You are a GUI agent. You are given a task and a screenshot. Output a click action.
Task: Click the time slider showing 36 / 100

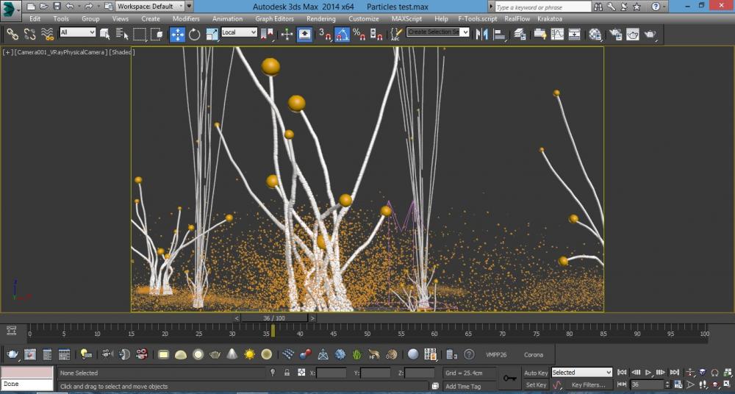[273, 318]
